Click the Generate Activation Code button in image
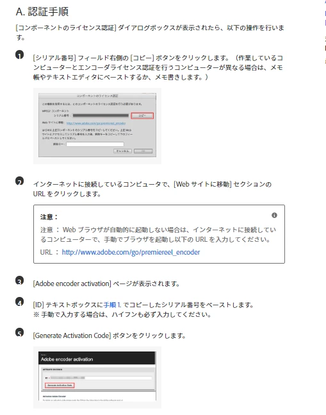326x415 pixels. click(x=60, y=385)
